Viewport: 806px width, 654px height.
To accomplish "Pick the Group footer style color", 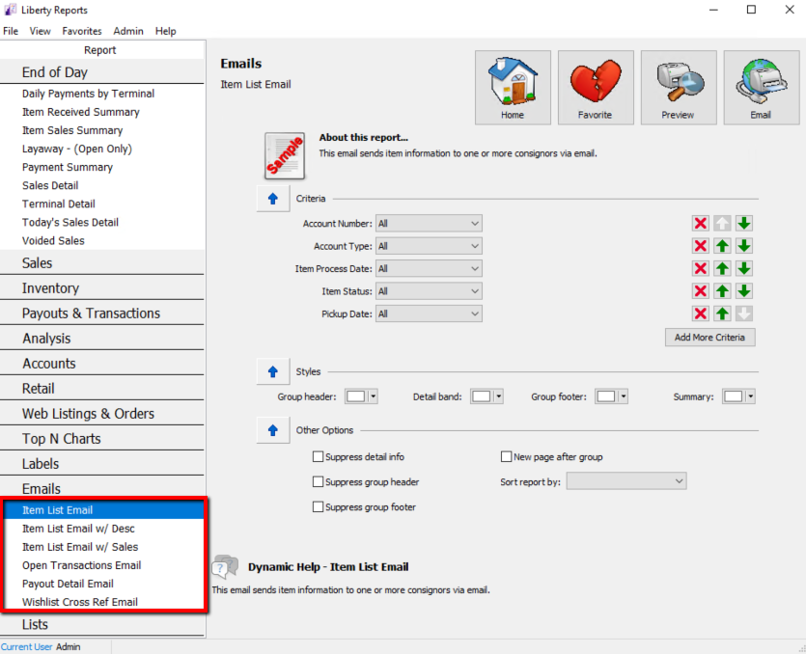I will coord(611,396).
